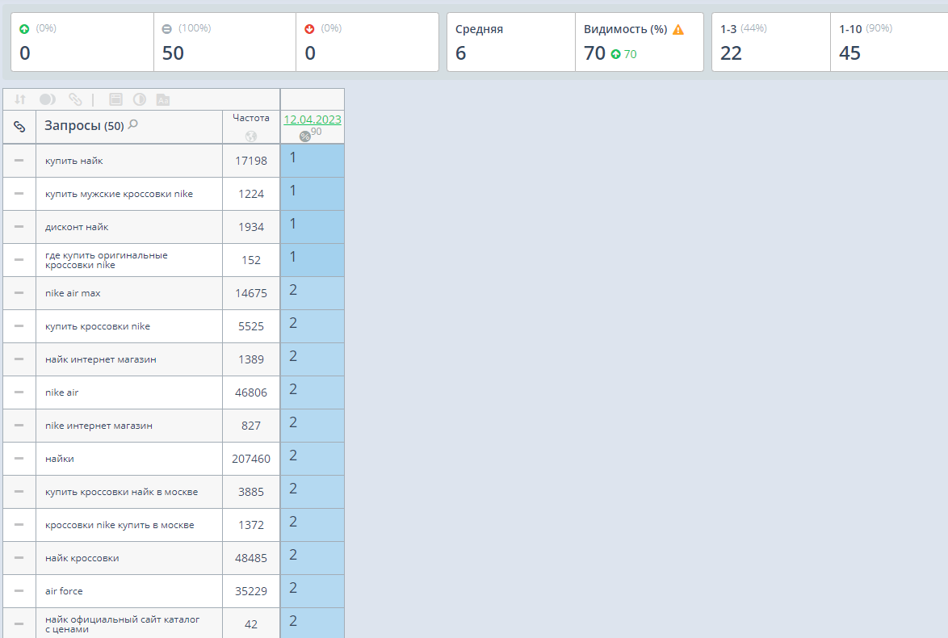Click the dash icon in 'найки' row

pos(19,459)
